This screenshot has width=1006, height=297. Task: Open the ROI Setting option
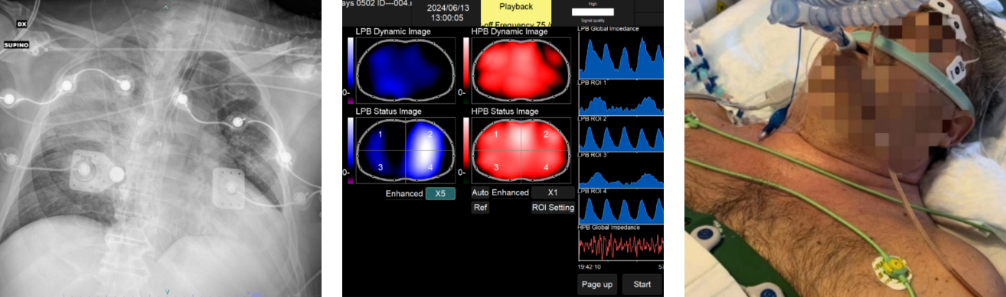click(553, 207)
